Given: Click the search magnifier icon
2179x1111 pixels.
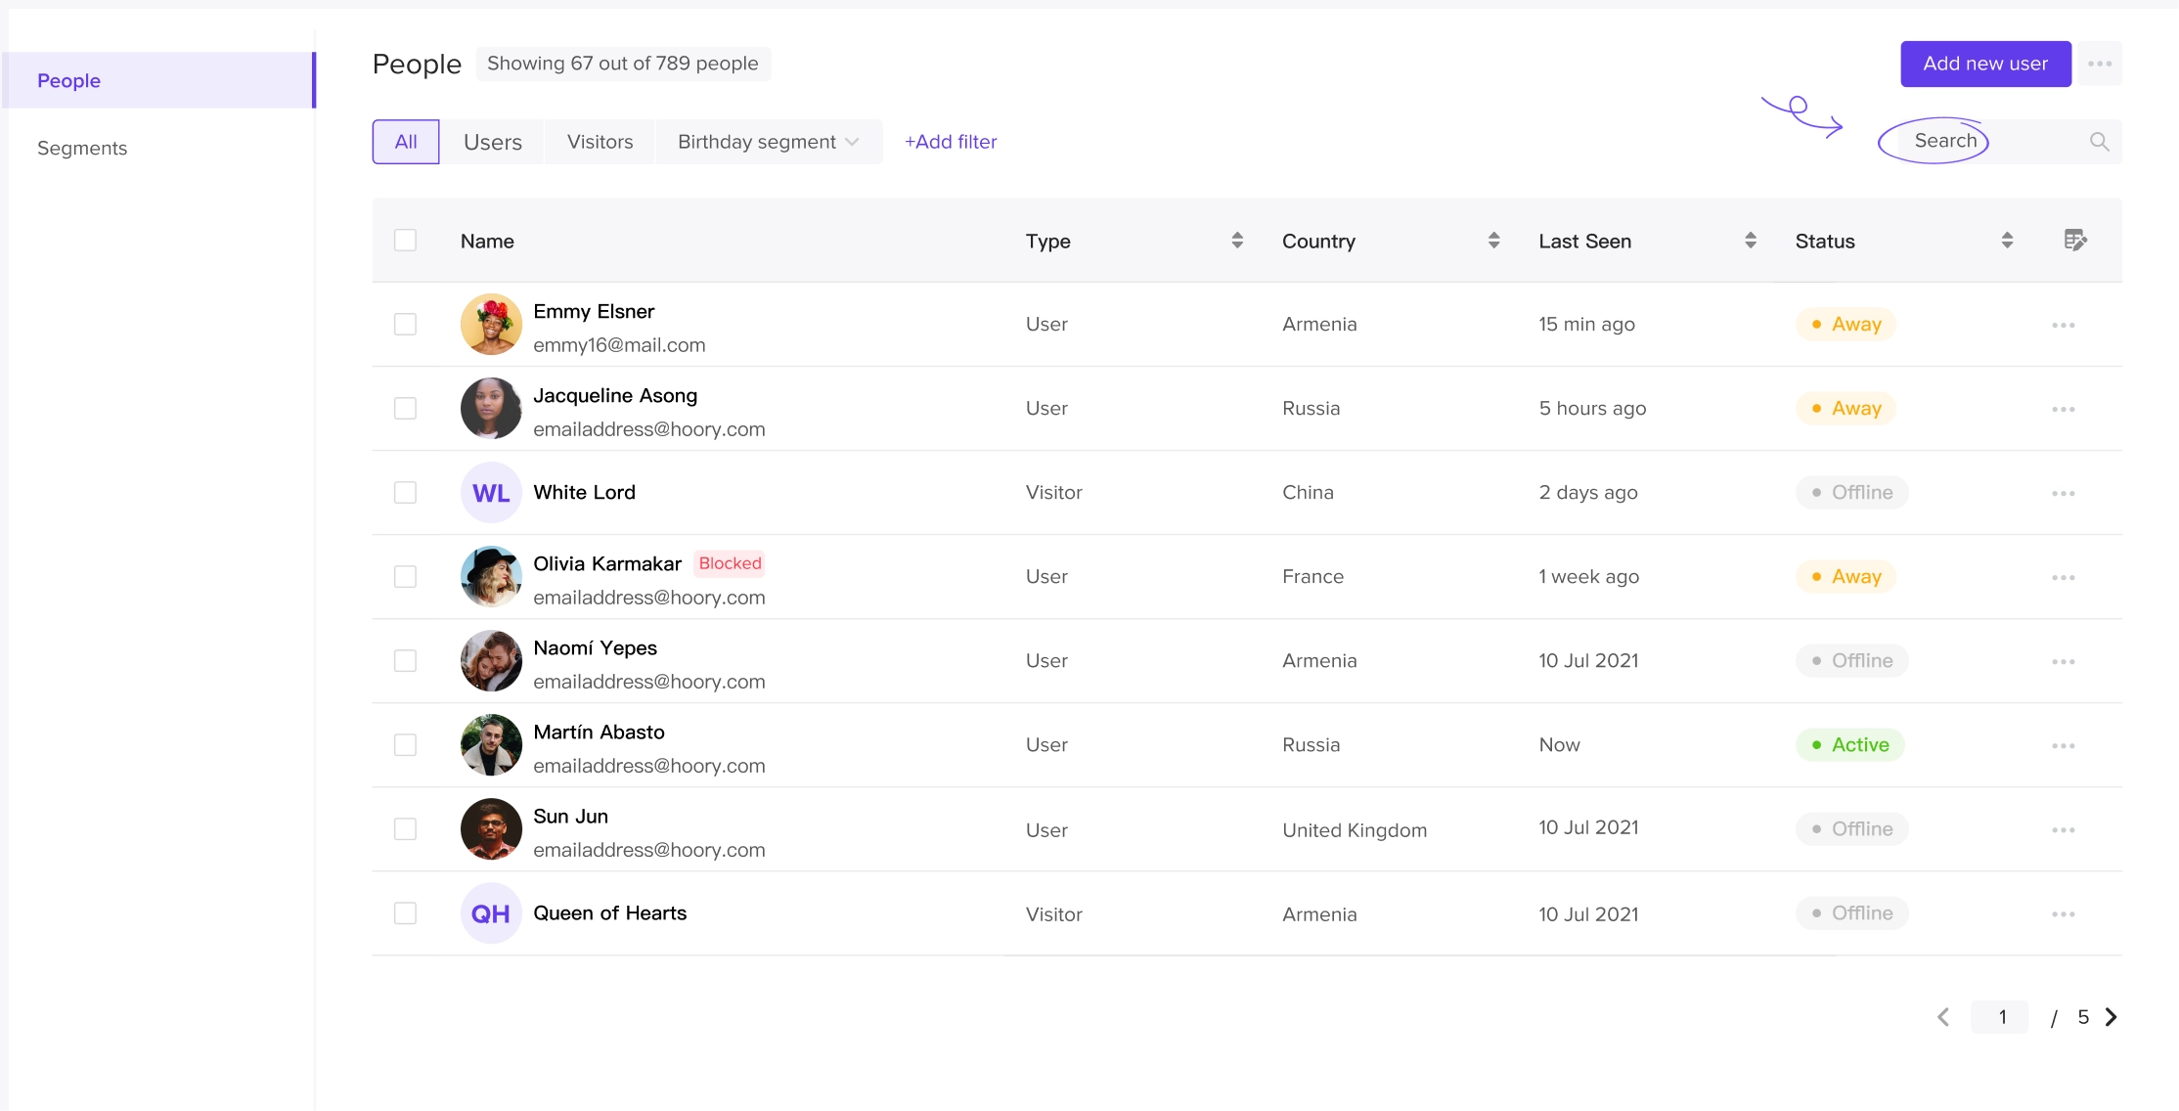Looking at the screenshot, I should point(2099,142).
